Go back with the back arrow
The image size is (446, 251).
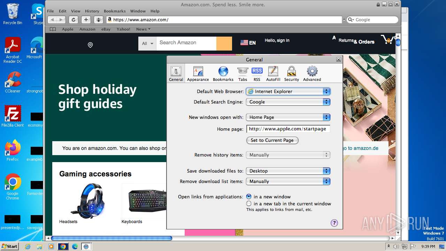pyautogui.click(x=52, y=20)
